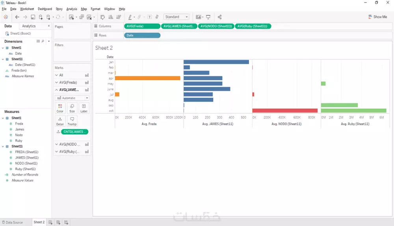
Task: Open the Fit Standard dropdown
Action: tap(177, 17)
